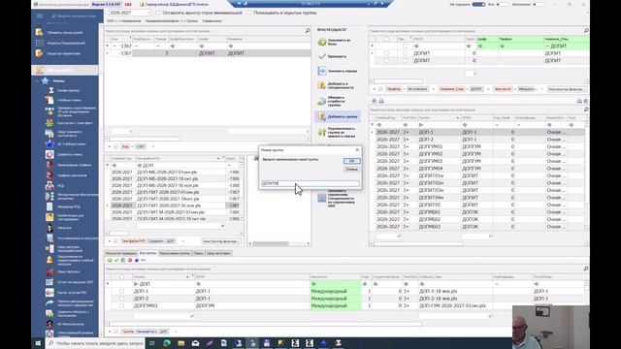Toggle header select-all checkbox in bottom grid

click(x=122, y=276)
